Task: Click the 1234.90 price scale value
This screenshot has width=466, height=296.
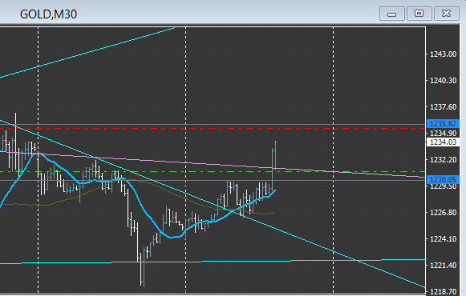Action: click(443, 134)
